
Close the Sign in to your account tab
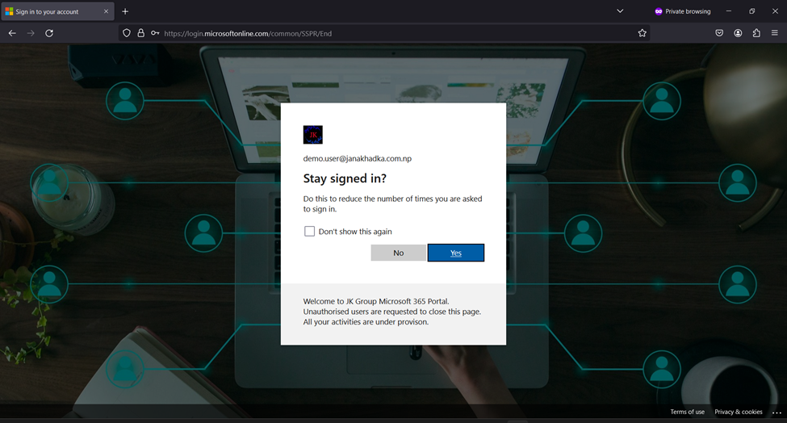(x=106, y=11)
